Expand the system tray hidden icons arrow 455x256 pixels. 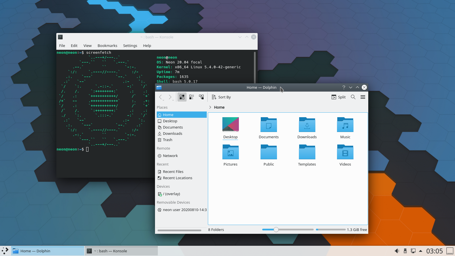(420, 251)
